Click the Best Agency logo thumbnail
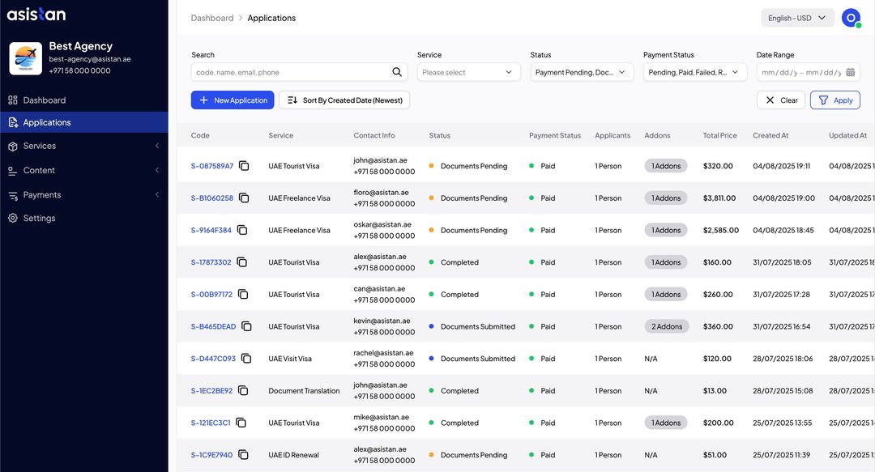 point(25,58)
